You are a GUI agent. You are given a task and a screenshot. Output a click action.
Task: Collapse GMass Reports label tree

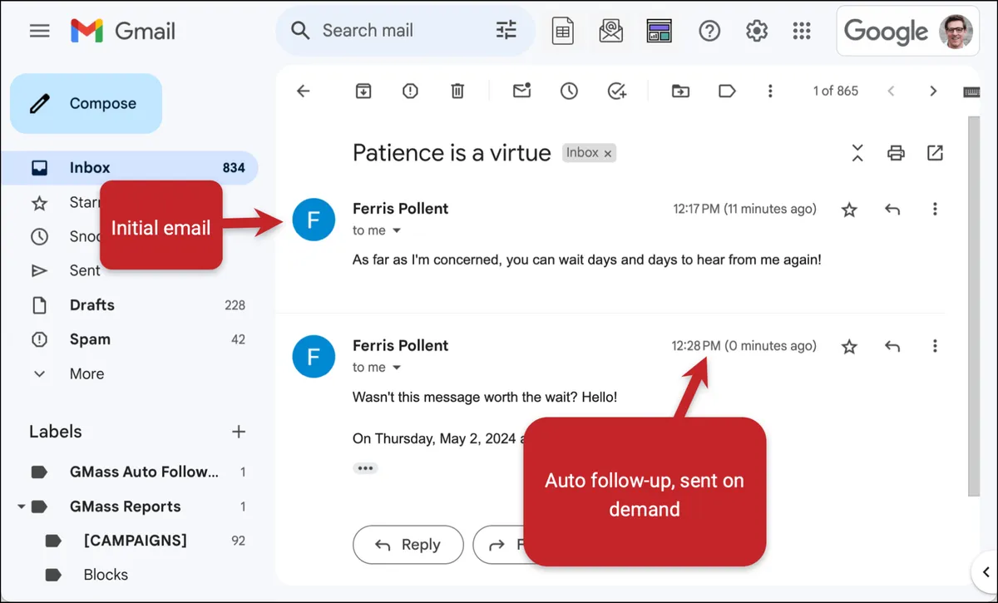(21, 507)
